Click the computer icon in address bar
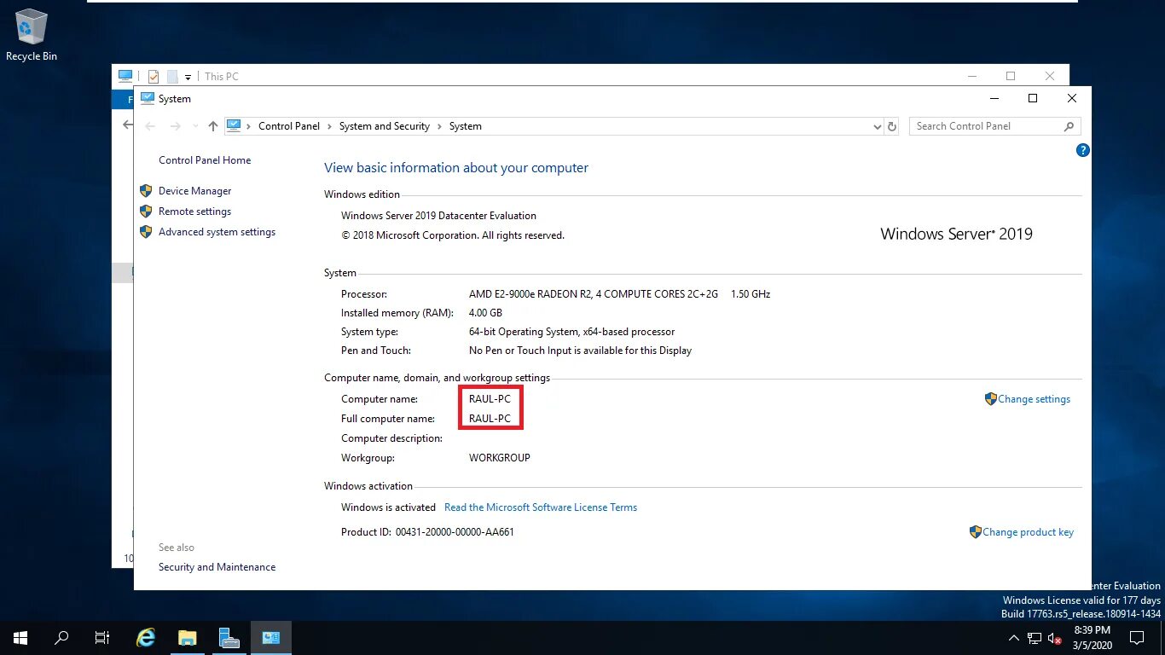Screen dimensions: 1165x655 coord(234,125)
